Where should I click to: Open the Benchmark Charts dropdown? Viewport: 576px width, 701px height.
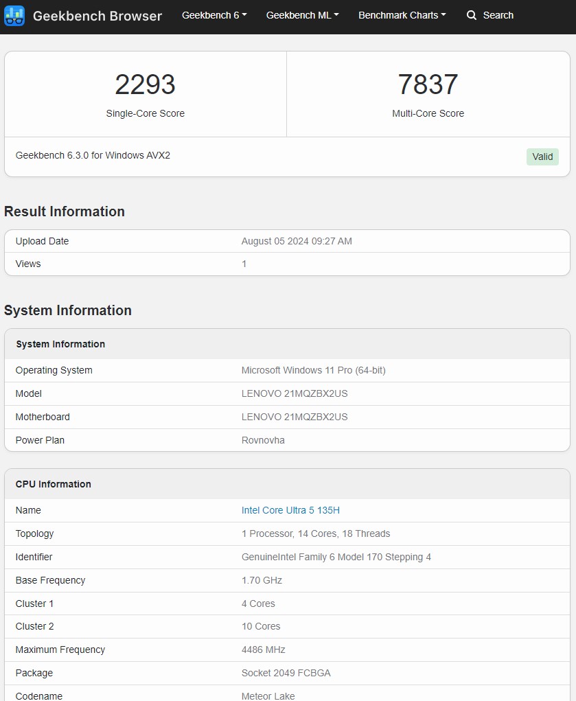(402, 15)
